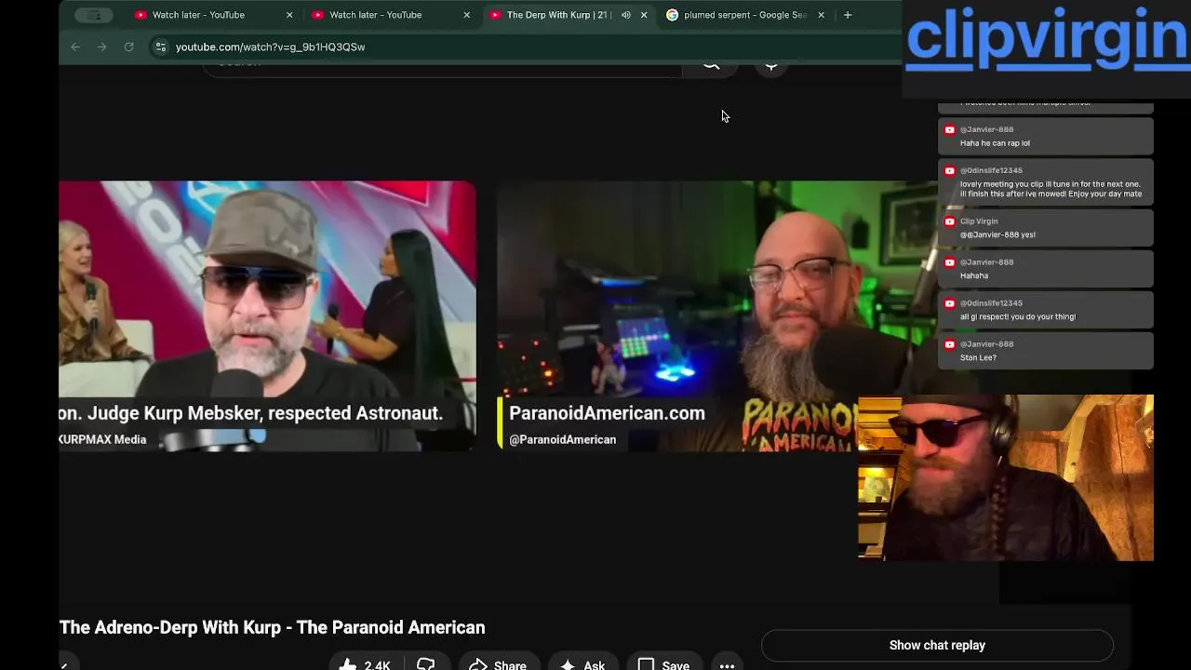The height and width of the screenshot is (670, 1191).
Task: Click Clip Virgin reply '@Janvier-888 yes!'
Action: point(997,234)
